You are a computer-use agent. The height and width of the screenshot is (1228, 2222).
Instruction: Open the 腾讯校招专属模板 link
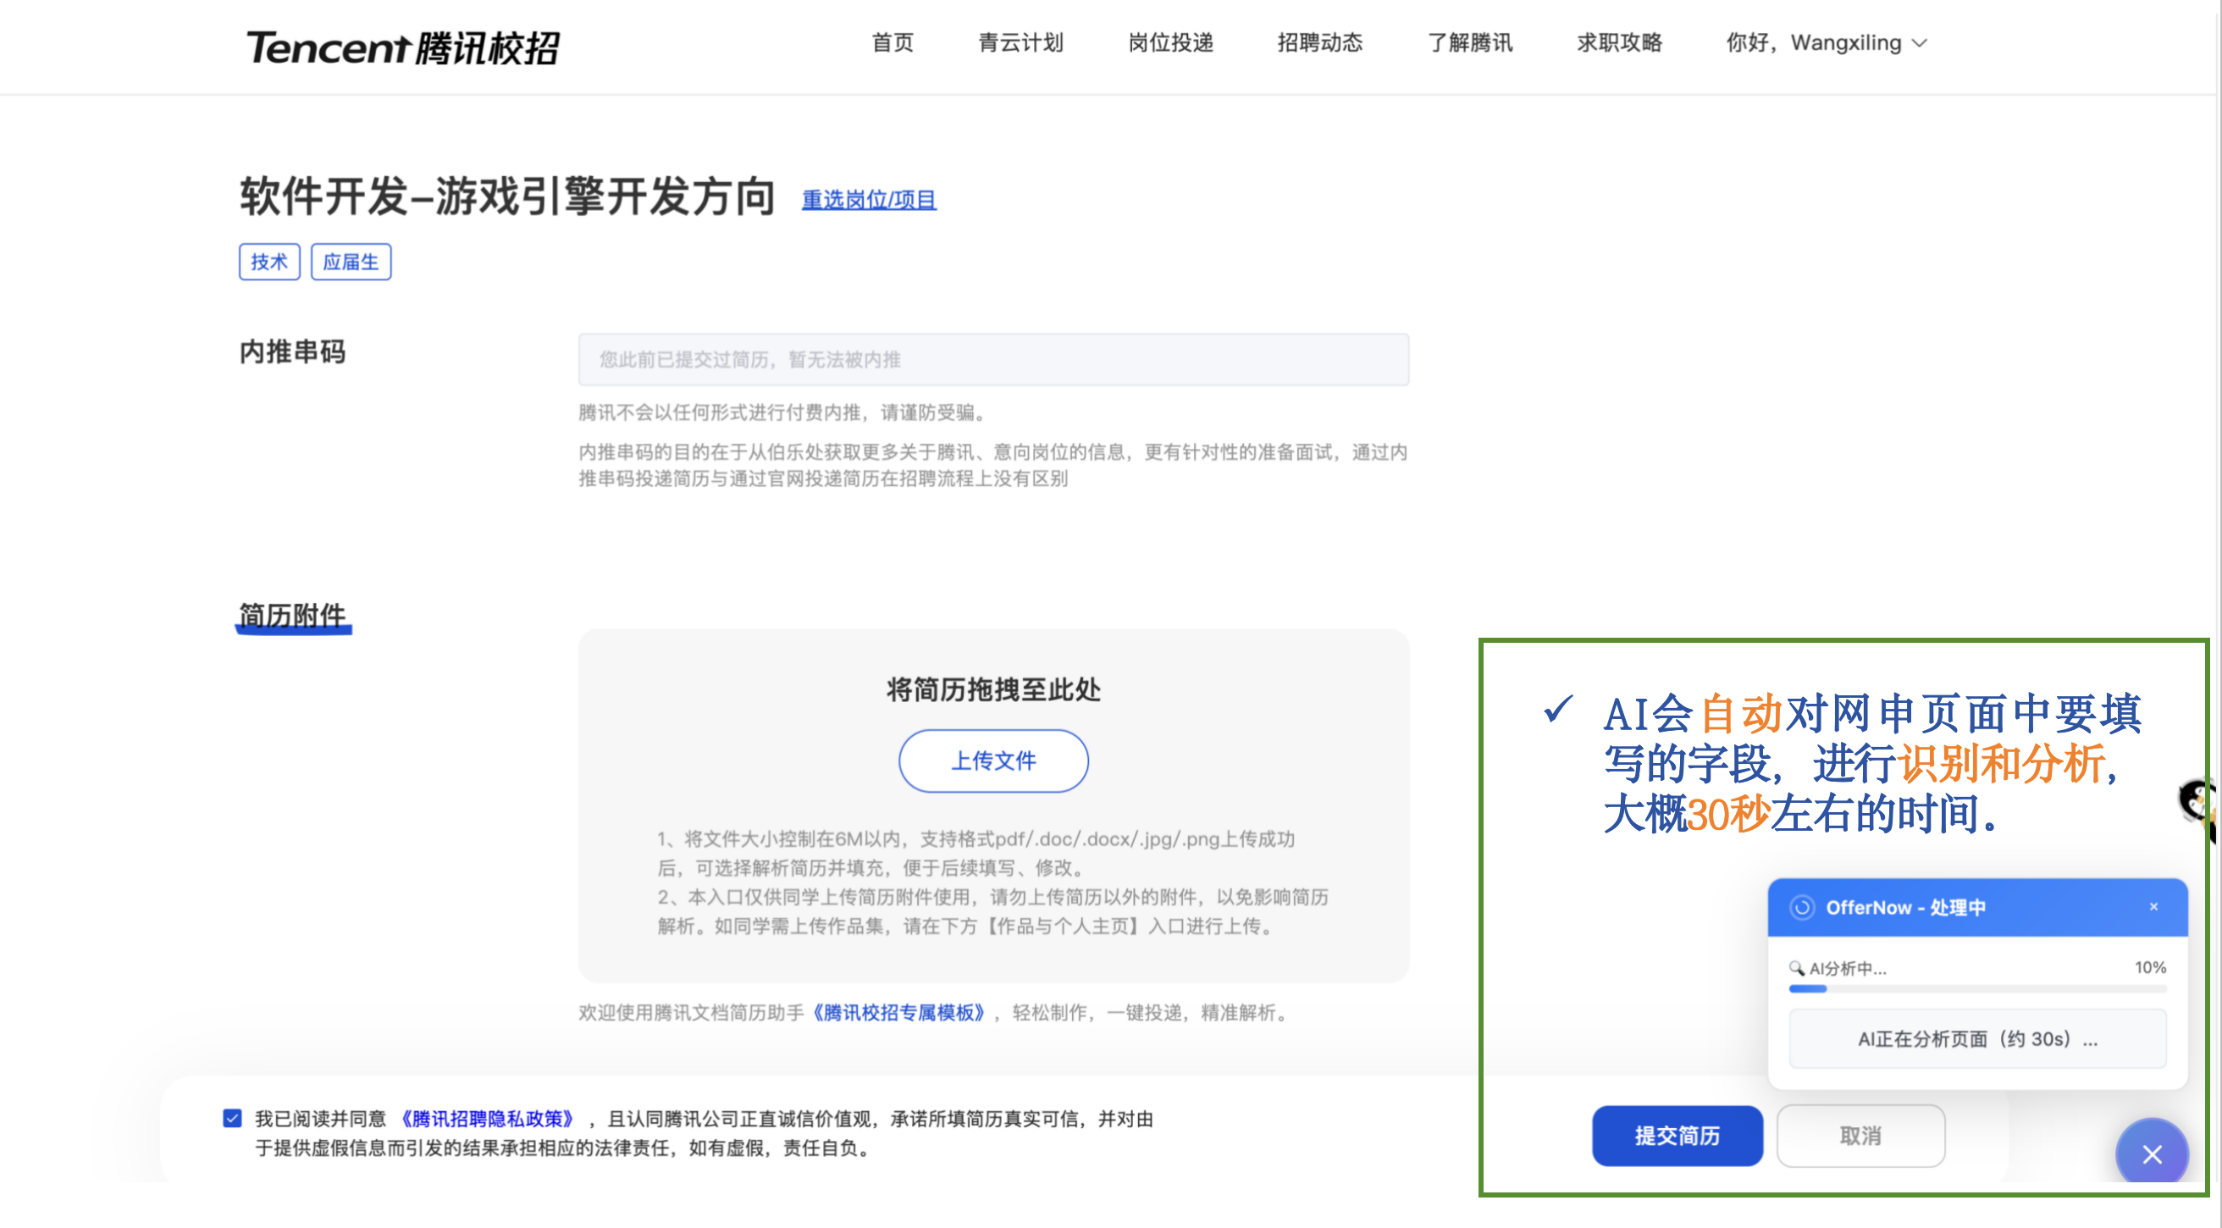(898, 1012)
